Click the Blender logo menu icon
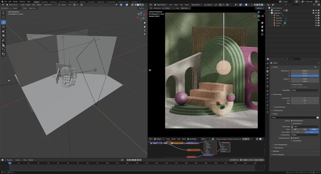The height and width of the screenshot is (174, 321). pos(2,2)
